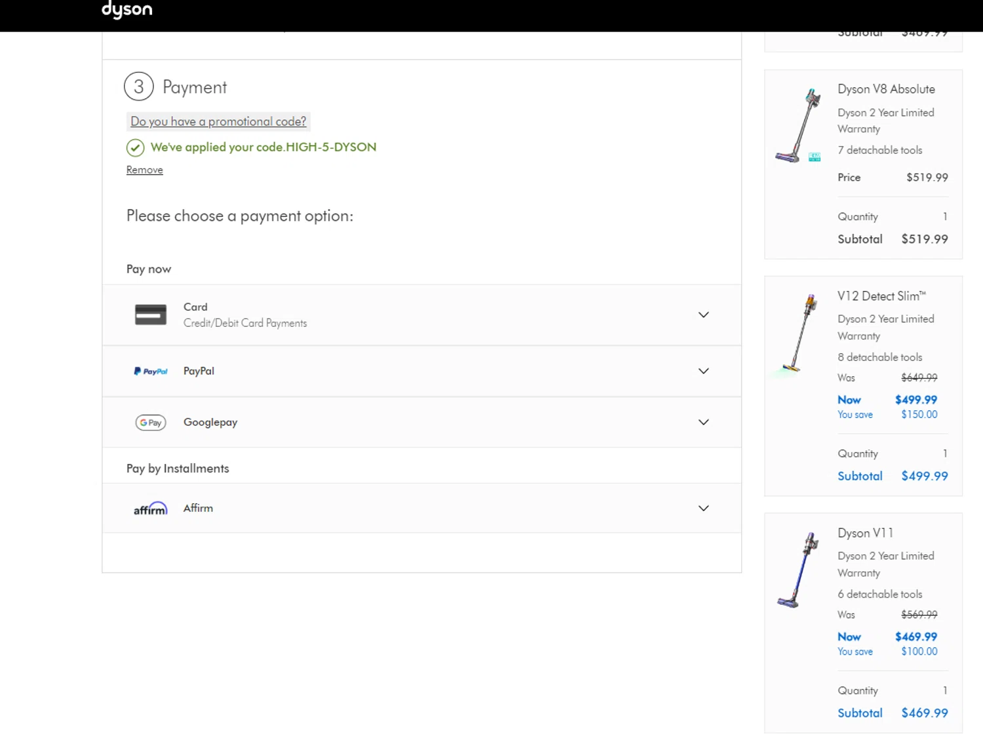
Task: Click the Dyson V8 Absolute thumbnail
Action: pos(799,126)
